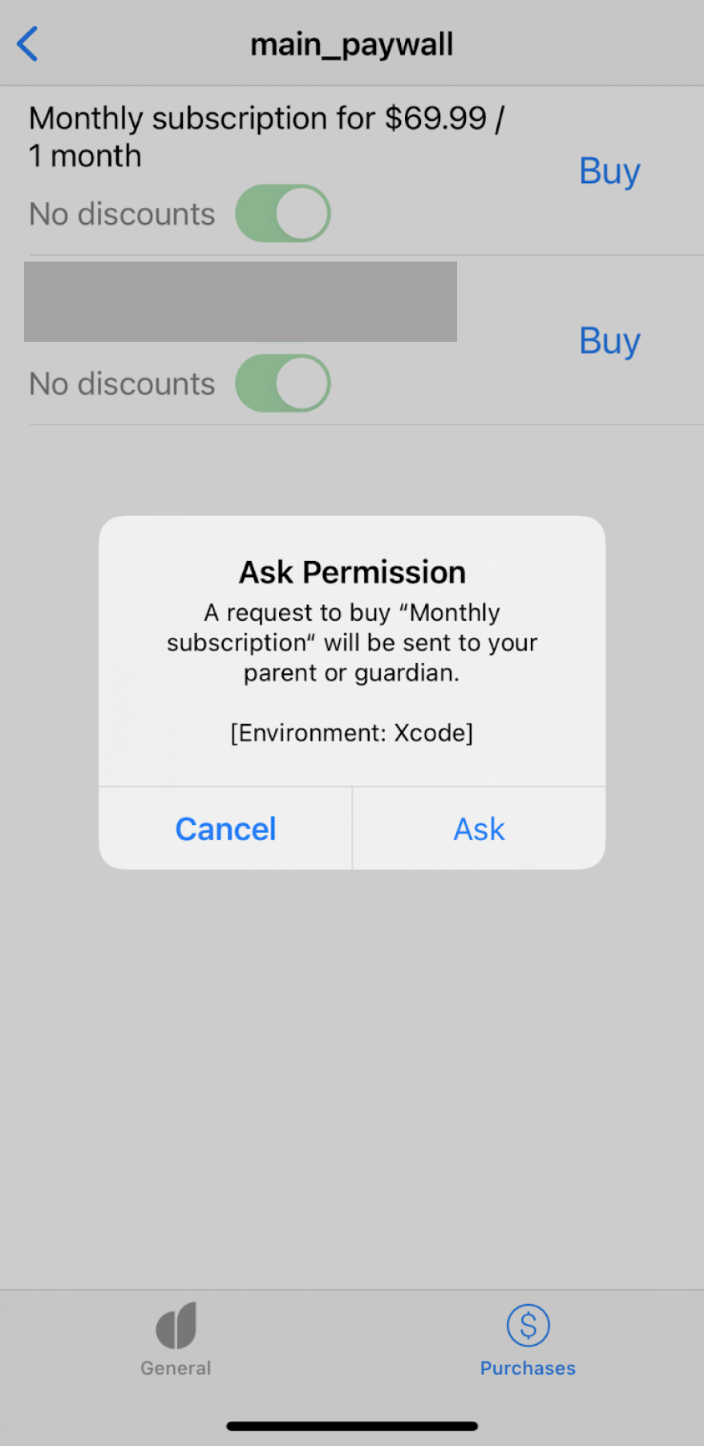The height and width of the screenshot is (1446, 704).
Task: Click the main_paywall navigation title
Action: [x=352, y=44]
